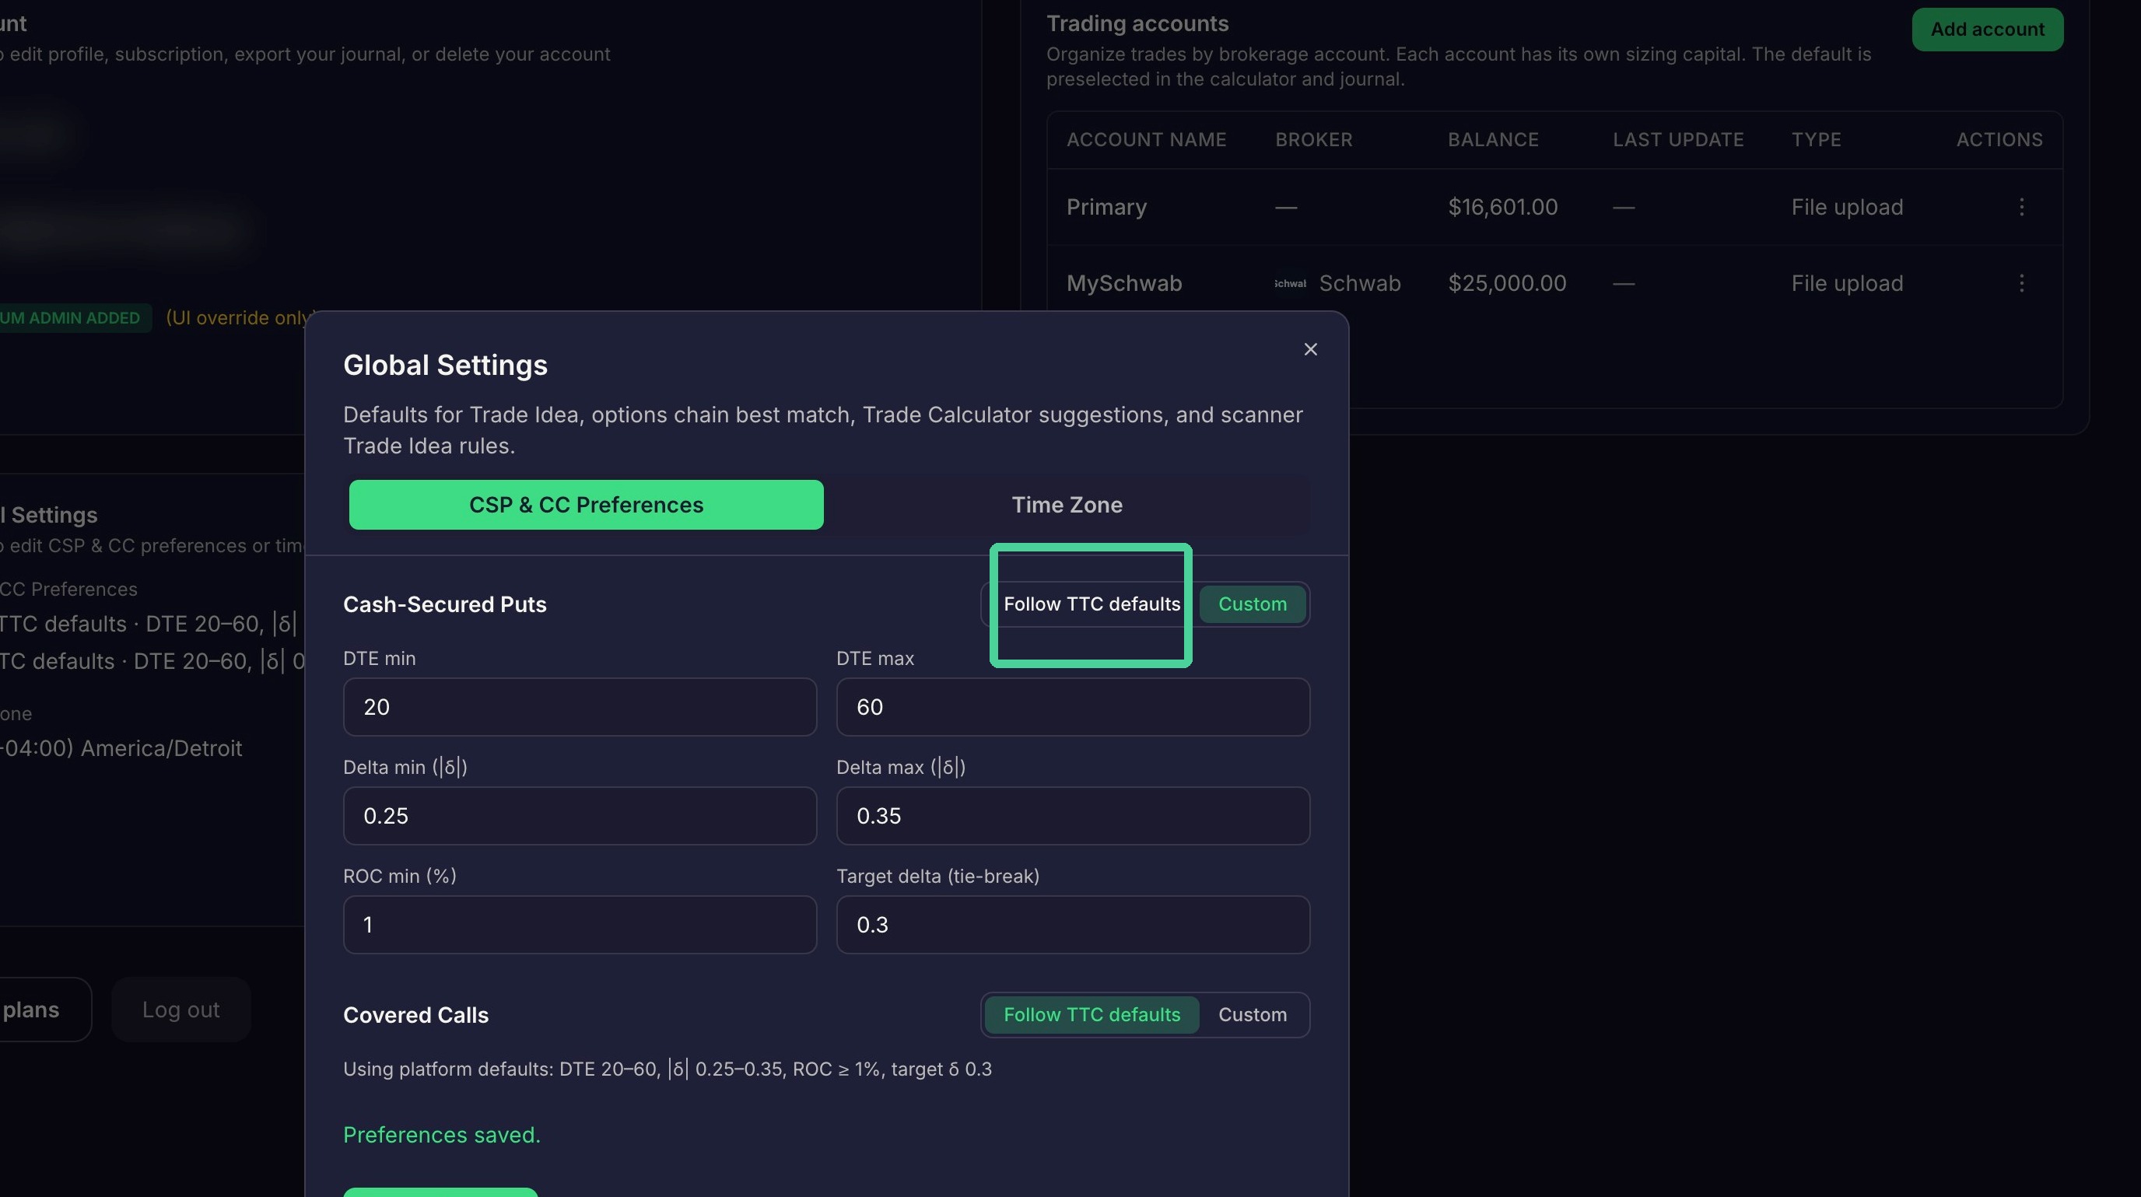
Task: Switch Covered Calls to Custom
Action: 1252,1014
